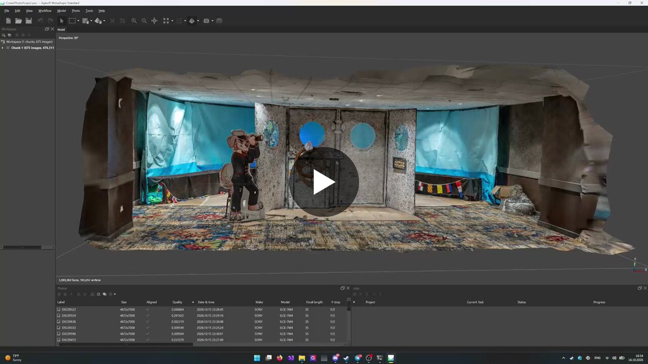648x364 pixels.
Task: Open the model view mode dropdown arrow
Action: [198, 21]
